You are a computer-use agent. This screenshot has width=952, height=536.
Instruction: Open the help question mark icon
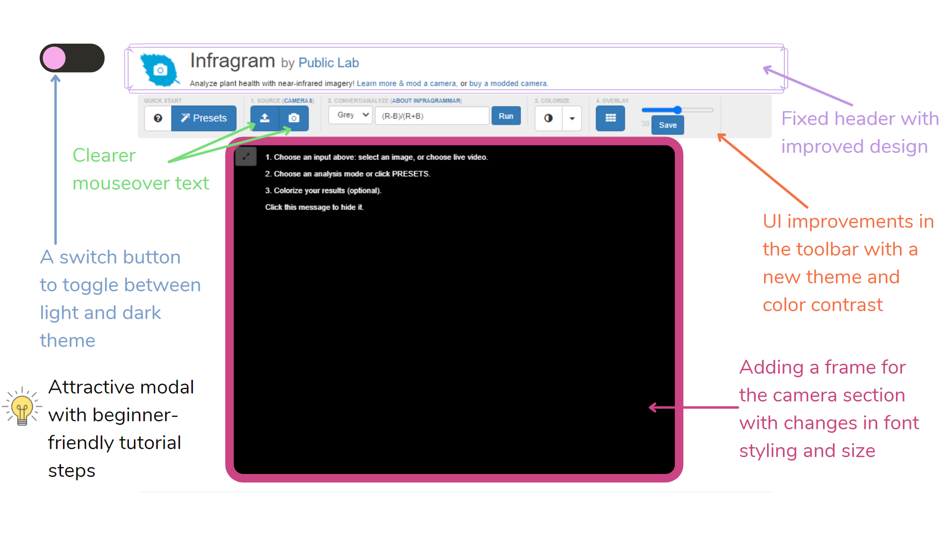[158, 118]
